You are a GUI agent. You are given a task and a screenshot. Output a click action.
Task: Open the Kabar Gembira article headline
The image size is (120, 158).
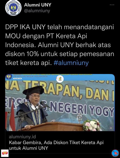56,145
